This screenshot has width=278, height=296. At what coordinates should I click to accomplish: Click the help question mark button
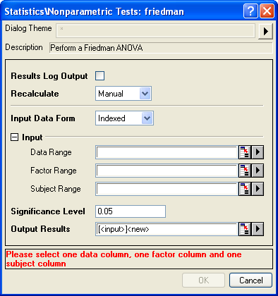[250, 11]
